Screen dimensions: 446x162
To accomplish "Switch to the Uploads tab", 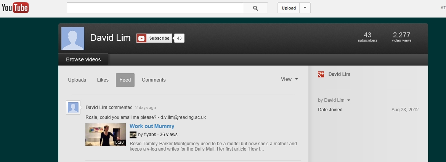I will click(77, 80).
